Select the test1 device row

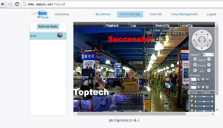[x=48, y=36]
